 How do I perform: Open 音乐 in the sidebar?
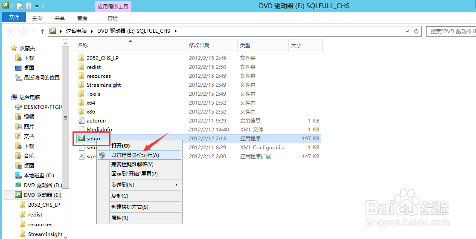pyautogui.click(x=29, y=156)
